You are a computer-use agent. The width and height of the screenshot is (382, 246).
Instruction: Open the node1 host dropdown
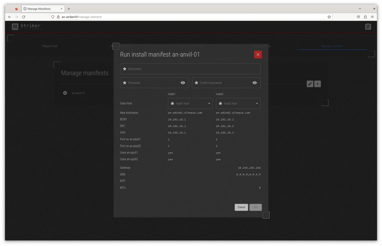coord(190,103)
